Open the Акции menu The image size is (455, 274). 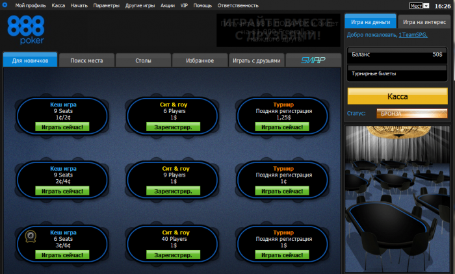coord(168,5)
